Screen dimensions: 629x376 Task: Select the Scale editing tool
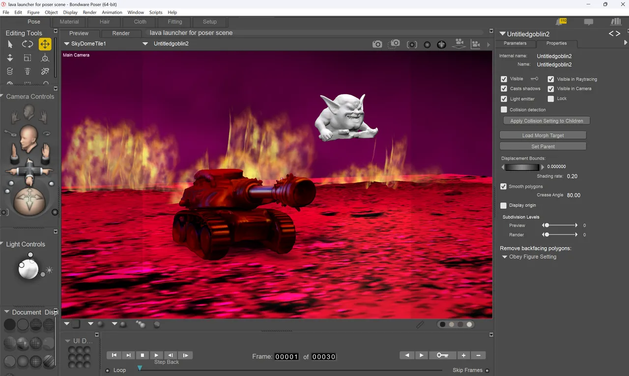click(x=28, y=58)
